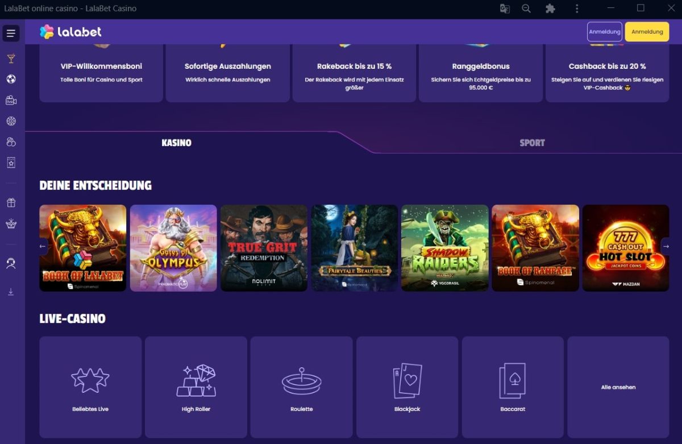Slide games carousel right with arrow
This screenshot has height=444, width=682.
[x=666, y=246]
